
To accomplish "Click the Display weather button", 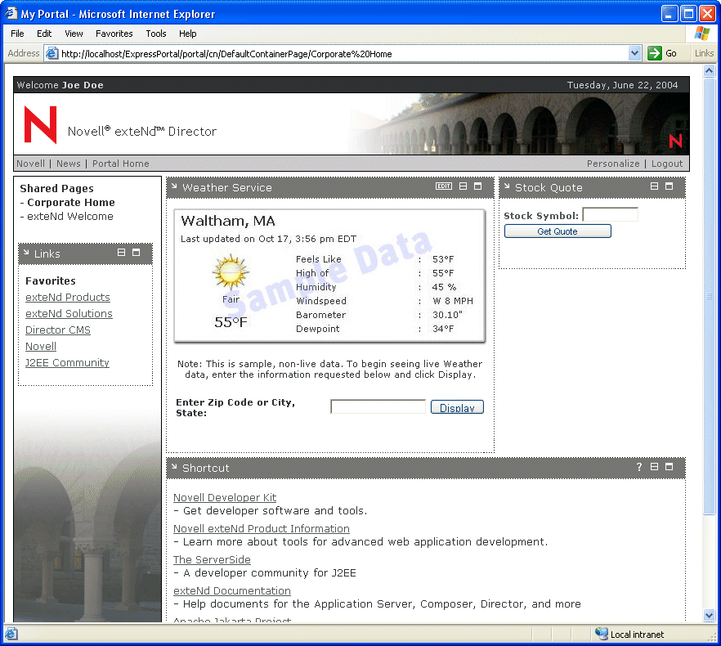I will [457, 407].
